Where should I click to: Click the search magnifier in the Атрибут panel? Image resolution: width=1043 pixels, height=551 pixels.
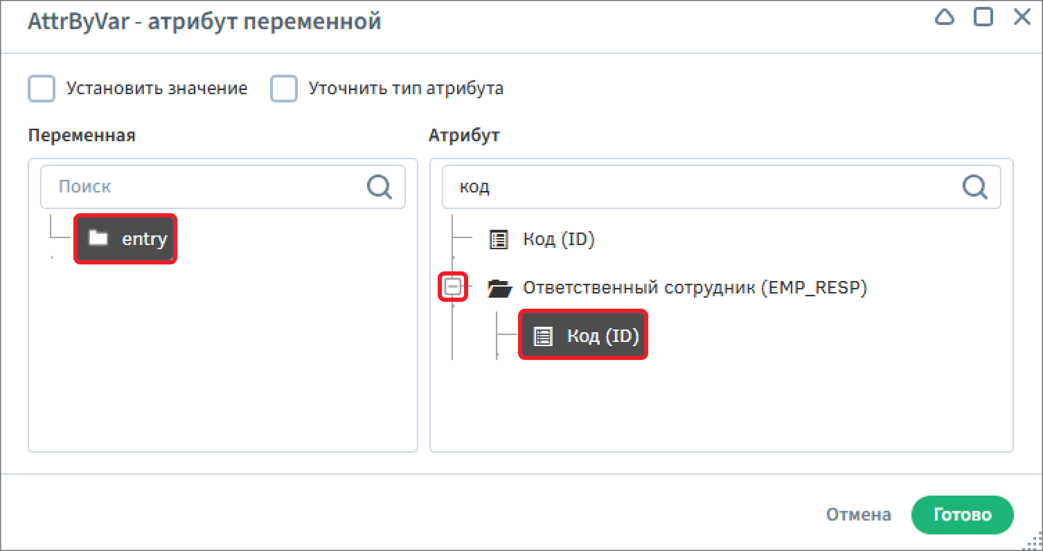tap(974, 186)
